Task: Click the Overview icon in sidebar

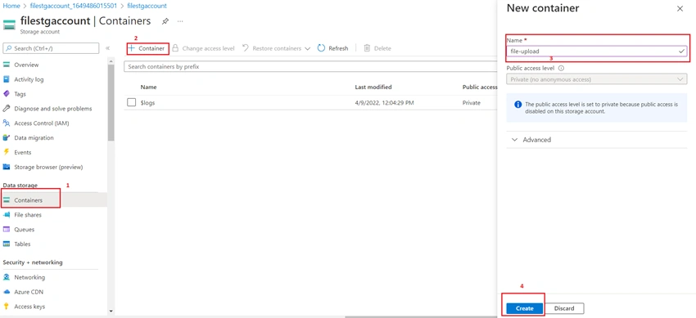Action: pyautogui.click(x=7, y=65)
